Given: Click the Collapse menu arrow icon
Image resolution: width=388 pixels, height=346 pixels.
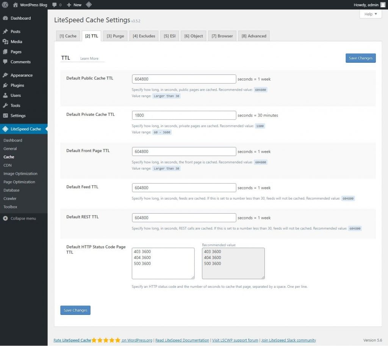Looking at the screenshot, I should point(5,218).
